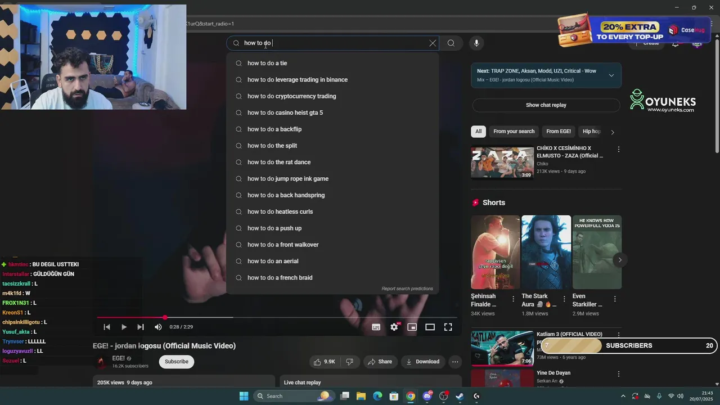Open Discord from the taskbar
Viewport: 720px width, 405px height.
(x=427, y=396)
